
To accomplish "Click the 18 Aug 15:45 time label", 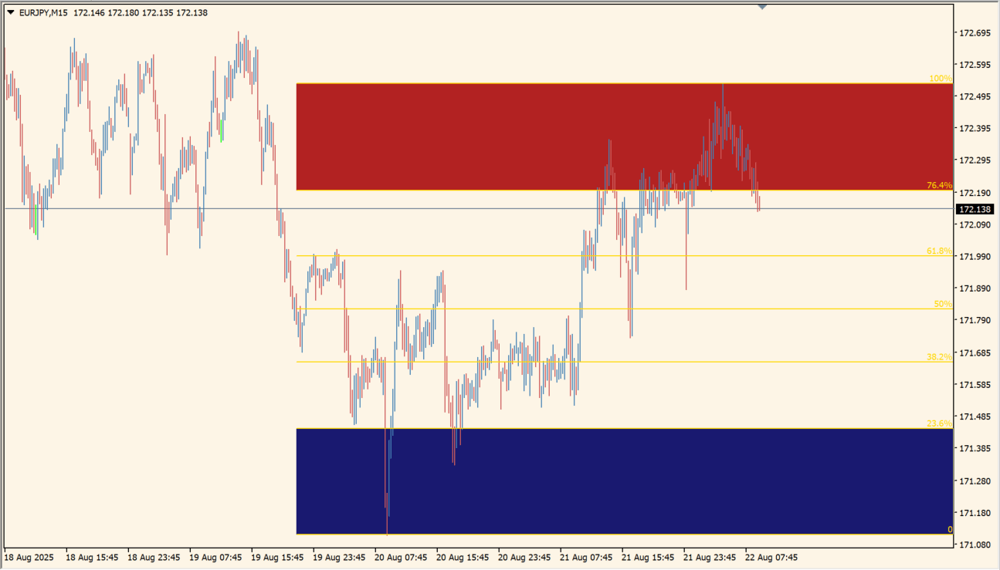I will (92, 557).
